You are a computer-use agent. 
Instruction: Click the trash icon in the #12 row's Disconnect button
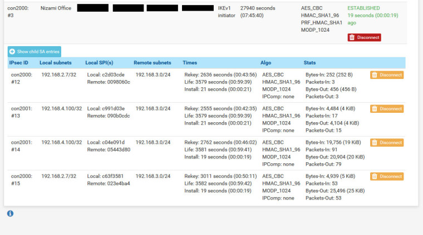pyautogui.click(x=375, y=75)
